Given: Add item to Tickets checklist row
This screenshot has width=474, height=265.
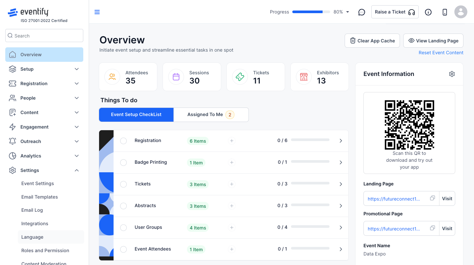Looking at the screenshot, I should point(232,184).
